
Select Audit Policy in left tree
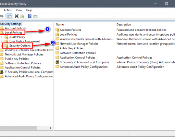(x=17, y=37)
